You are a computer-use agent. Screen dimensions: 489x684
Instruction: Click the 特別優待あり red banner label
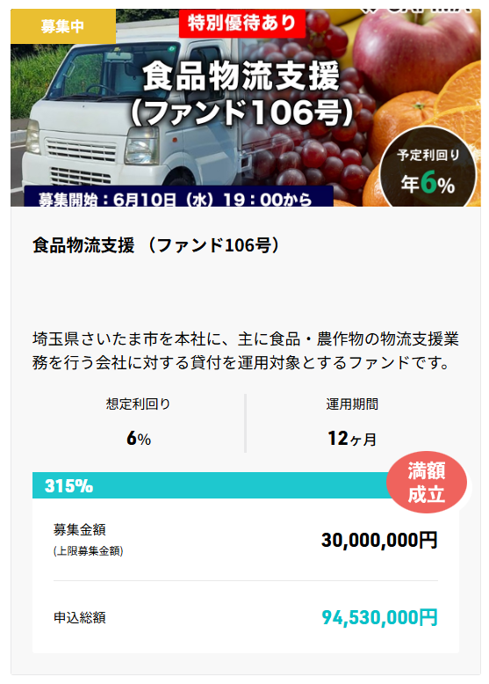tap(242, 23)
